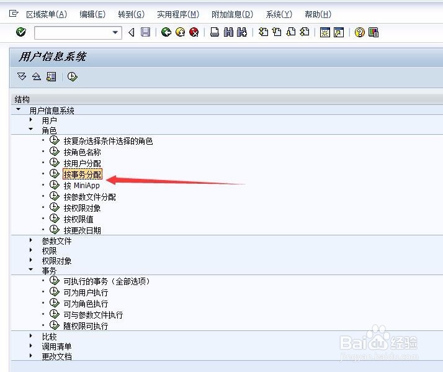
Task: Select the 按 MiniApp entry
Action: coord(81,186)
